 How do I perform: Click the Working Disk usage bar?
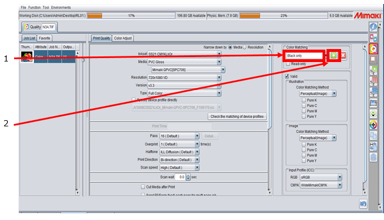coord(131,16)
